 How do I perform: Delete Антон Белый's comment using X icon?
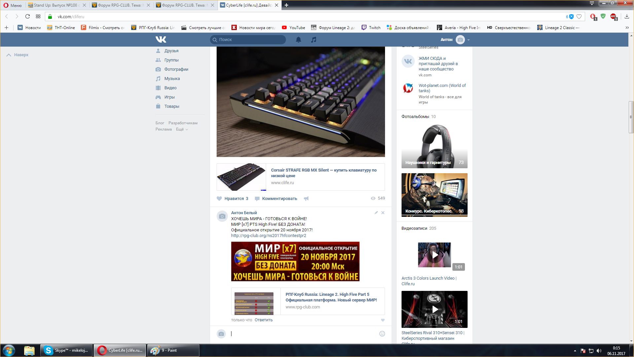383,213
